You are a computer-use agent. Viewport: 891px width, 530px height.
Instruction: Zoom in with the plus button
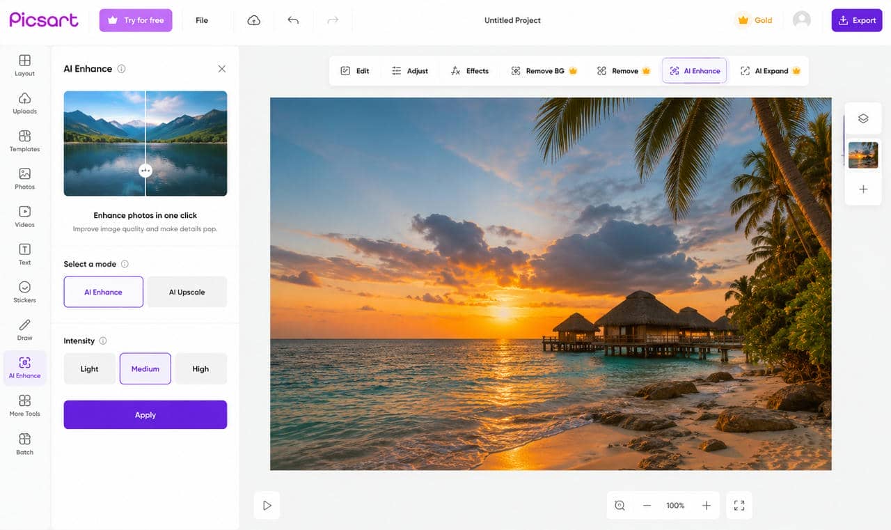pyautogui.click(x=706, y=506)
